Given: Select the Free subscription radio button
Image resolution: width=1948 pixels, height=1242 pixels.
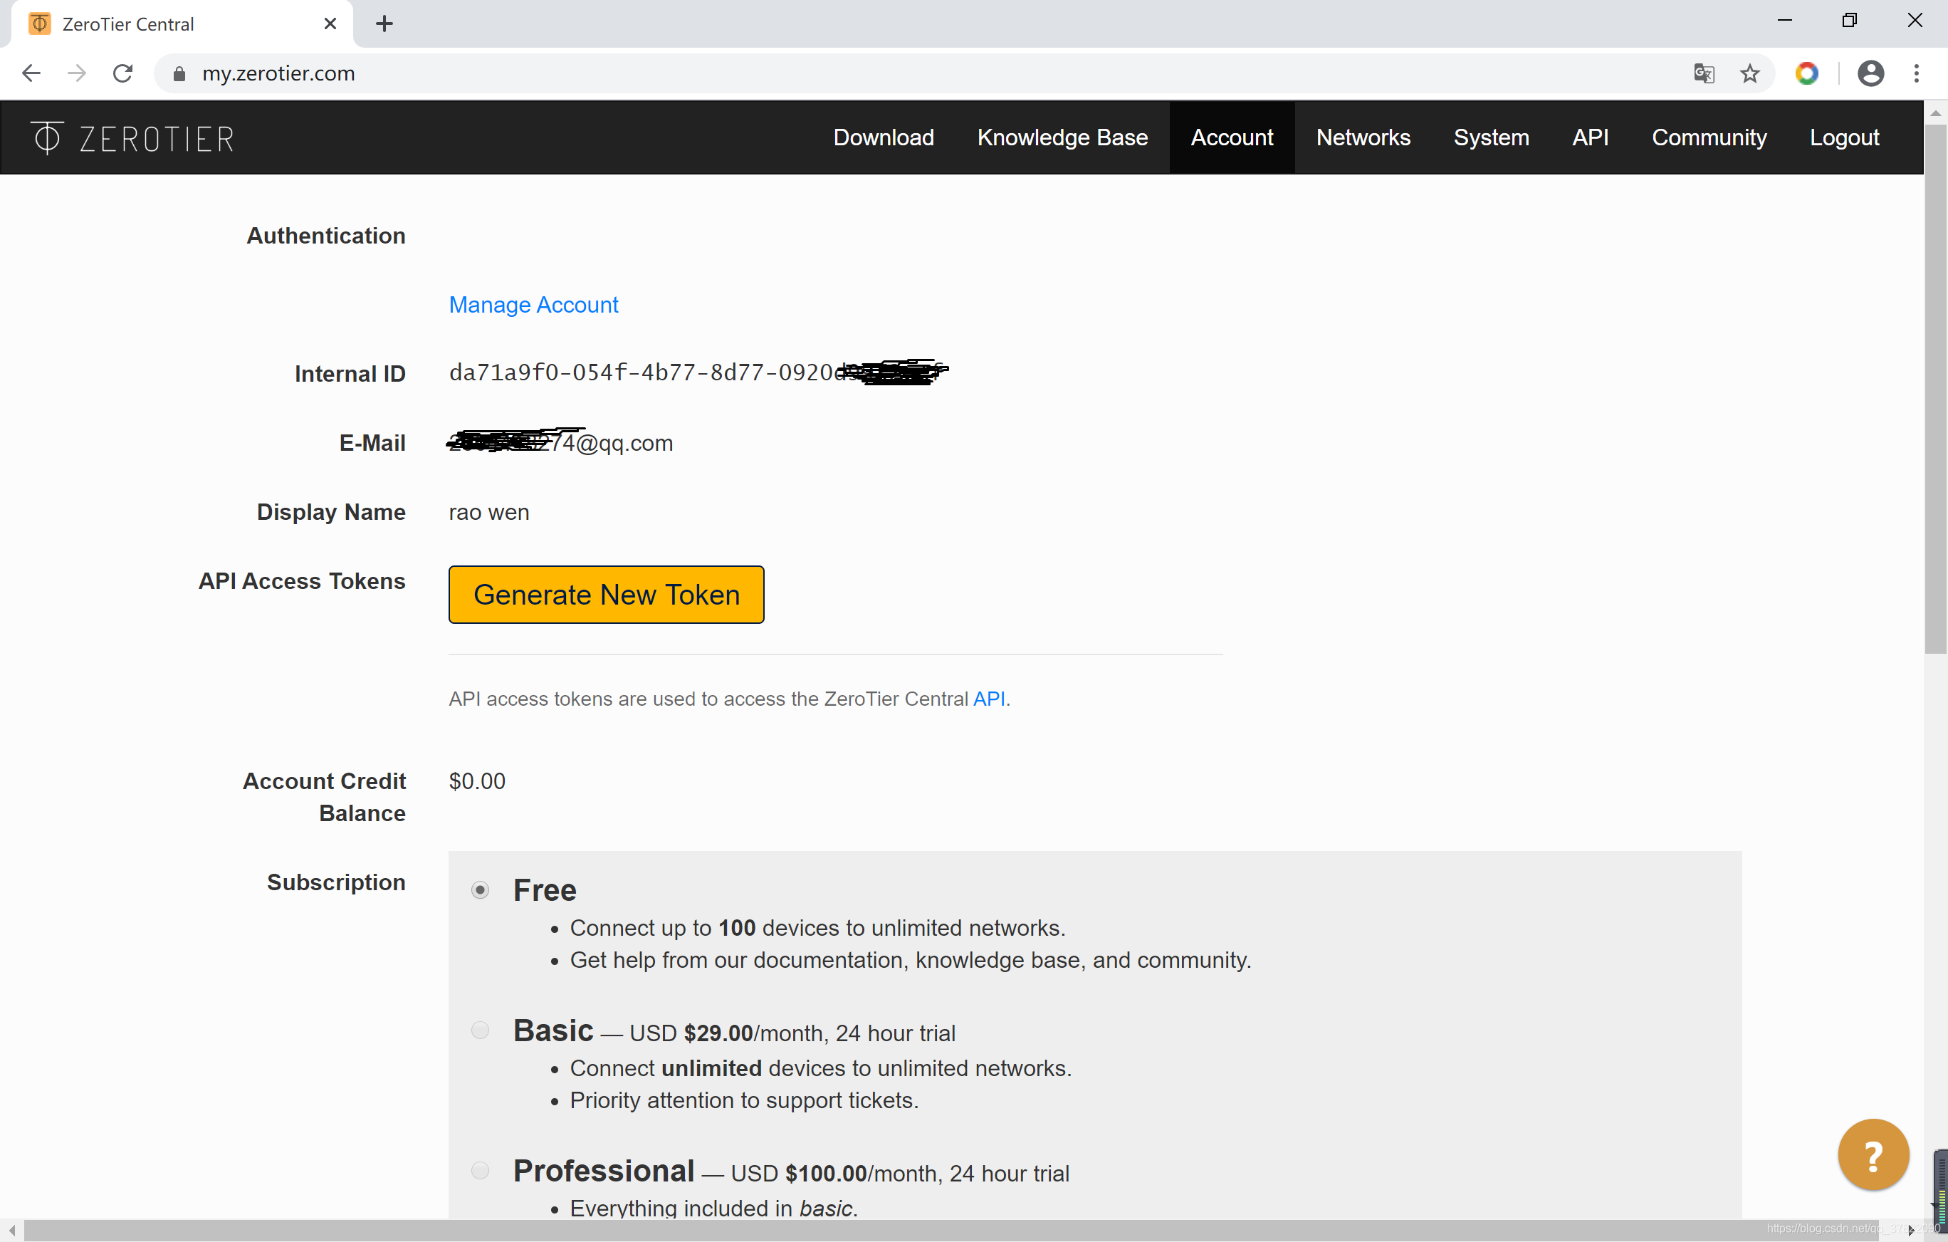Looking at the screenshot, I should click(x=480, y=890).
